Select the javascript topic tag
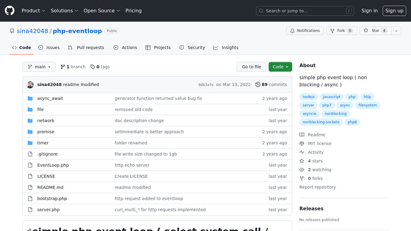Screen dimensions: 411x231 pyautogui.click(x=331, y=97)
